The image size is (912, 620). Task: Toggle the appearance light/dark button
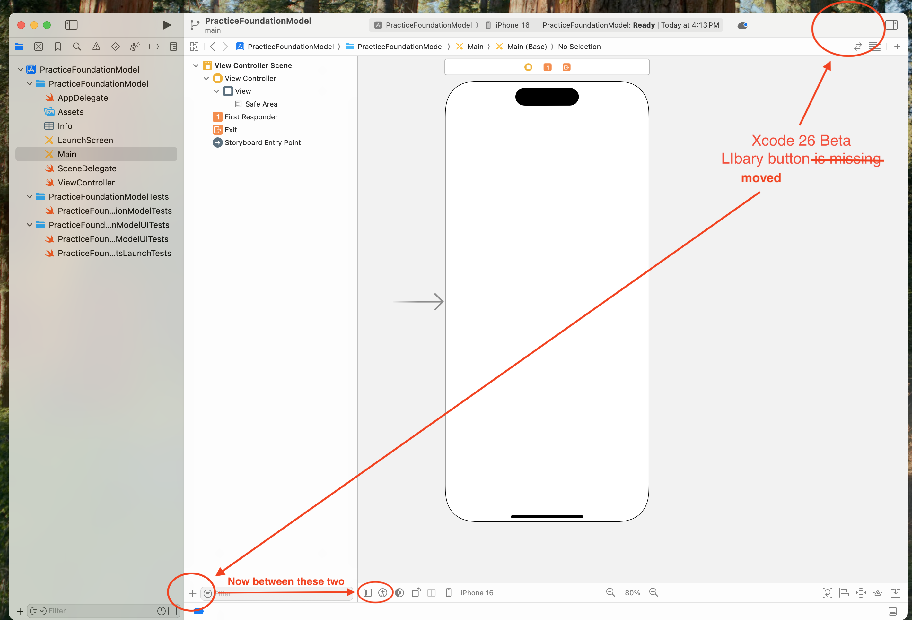click(x=399, y=592)
